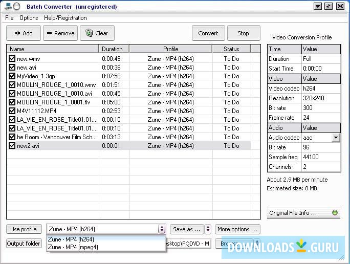Viewport: 350px width, 264px height.
Task: Click the duration 0:07:58 cell
Action: pyautogui.click(x=111, y=76)
